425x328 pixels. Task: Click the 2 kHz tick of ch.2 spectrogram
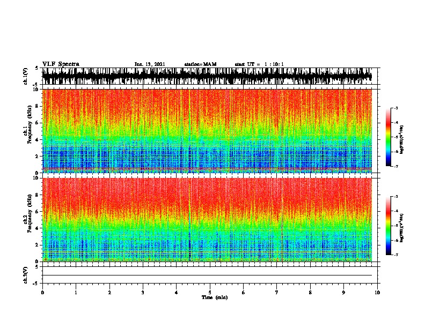(x=37, y=245)
